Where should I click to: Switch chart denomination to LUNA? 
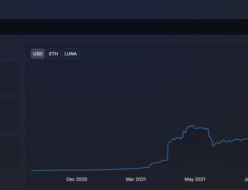coord(71,54)
